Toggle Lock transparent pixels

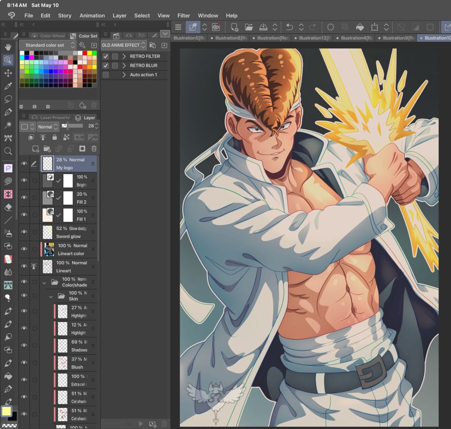pyautogui.click(x=66, y=137)
